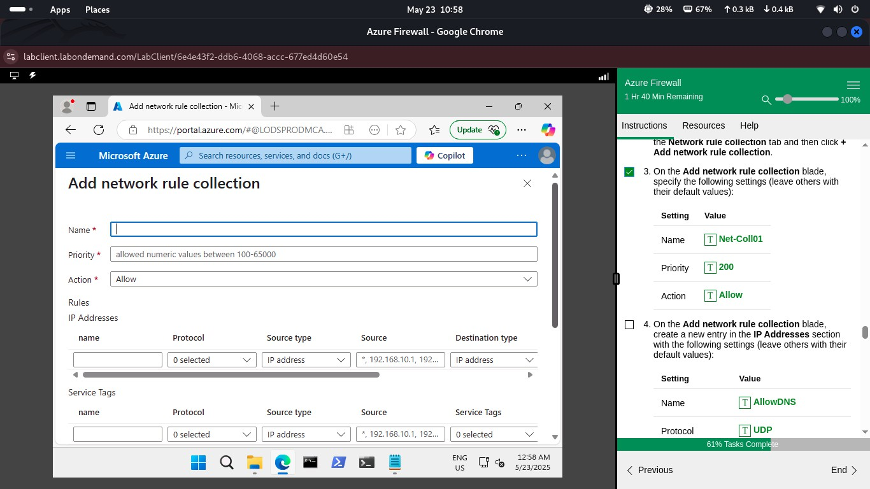
Task: Open the Azure portal hamburger menu
Action: [x=71, y=155]
